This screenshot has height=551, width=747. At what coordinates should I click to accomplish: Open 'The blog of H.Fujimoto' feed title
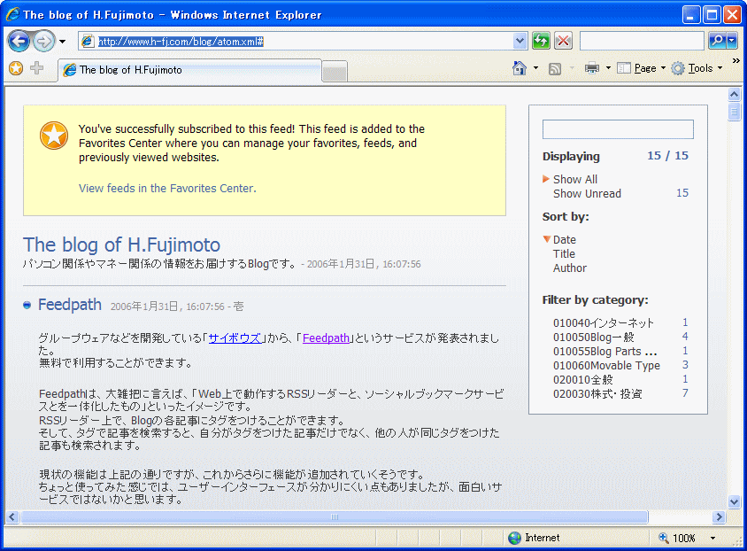coord(121,244)
